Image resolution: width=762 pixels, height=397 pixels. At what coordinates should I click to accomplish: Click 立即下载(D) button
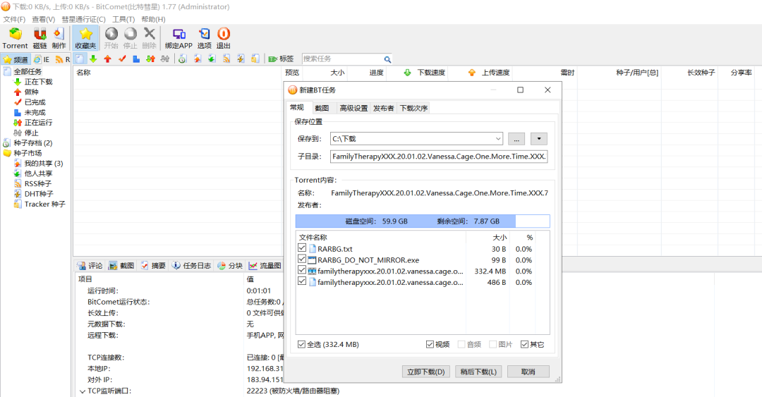click(x=425, y=372)
